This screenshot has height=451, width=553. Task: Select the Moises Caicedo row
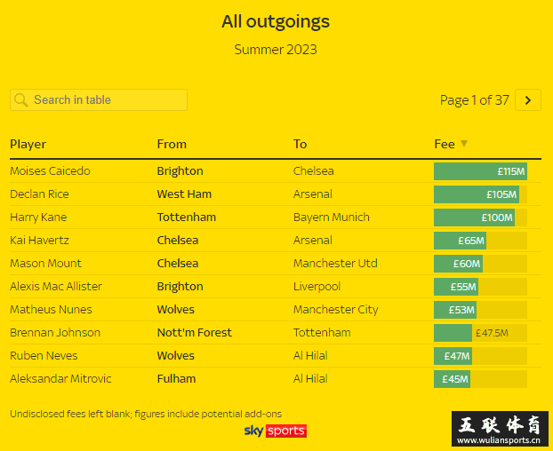click(x=276, y=171)
